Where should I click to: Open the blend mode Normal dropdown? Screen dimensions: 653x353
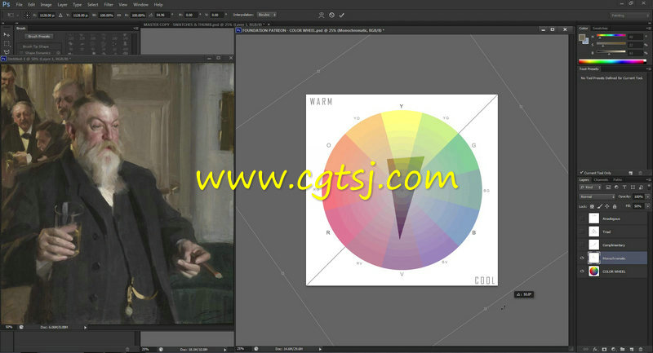click(x=597, y=196)
